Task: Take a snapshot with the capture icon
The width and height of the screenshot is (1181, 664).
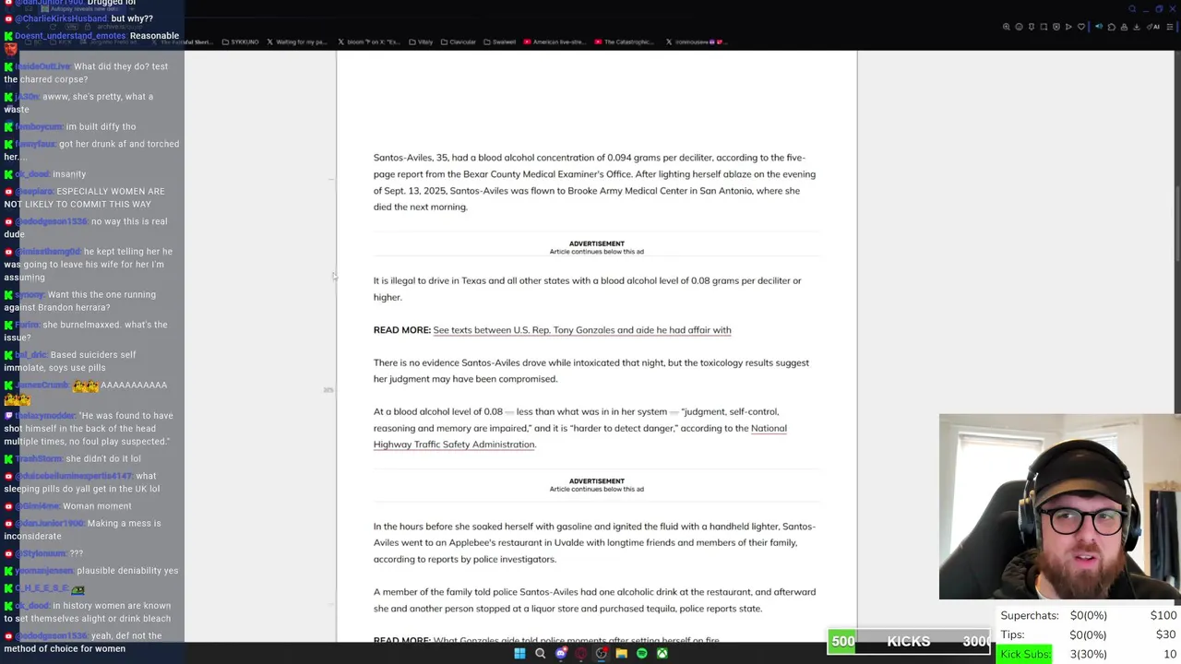Action: coord(1044,27)
